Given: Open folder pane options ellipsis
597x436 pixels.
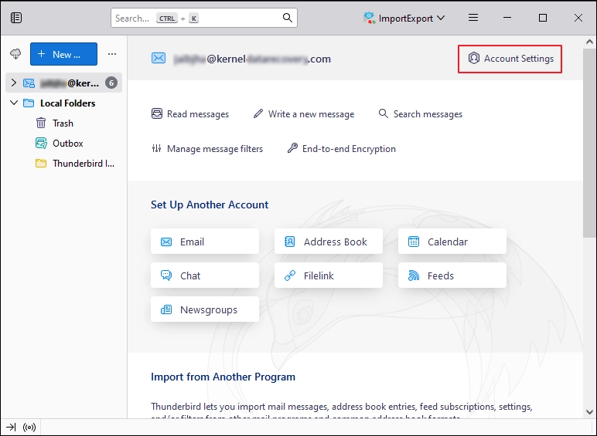Looking at the screenshot, I should click(112, 54).
